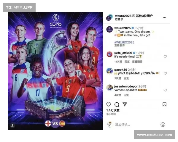Open weuro2025 profile avatar in post header

click(109, 17)
